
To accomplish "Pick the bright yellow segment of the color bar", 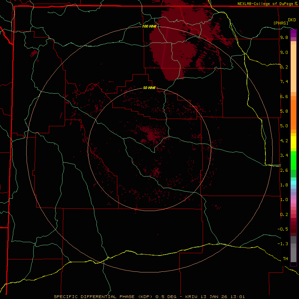I will pyautogui.click(x=293, y=142).
